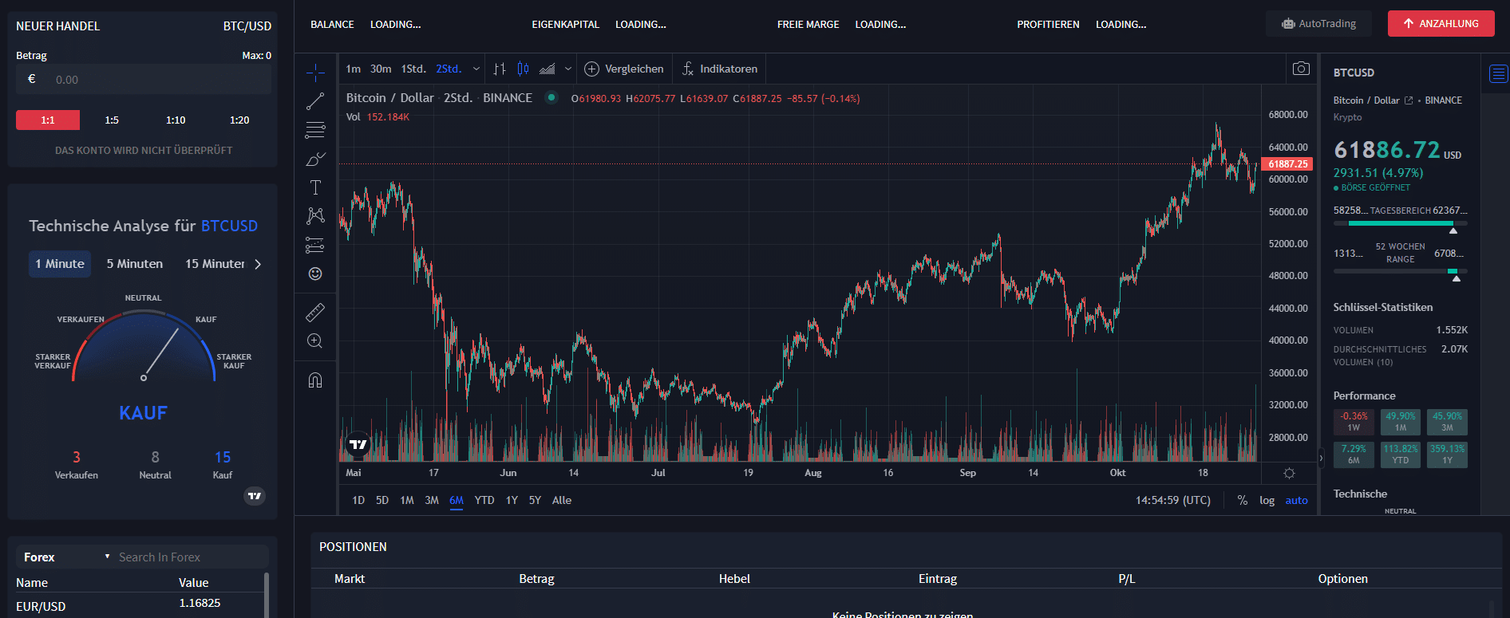Expand the time interval dropdown arrow
Screen dimensions: 1510x618
[476, 69]
